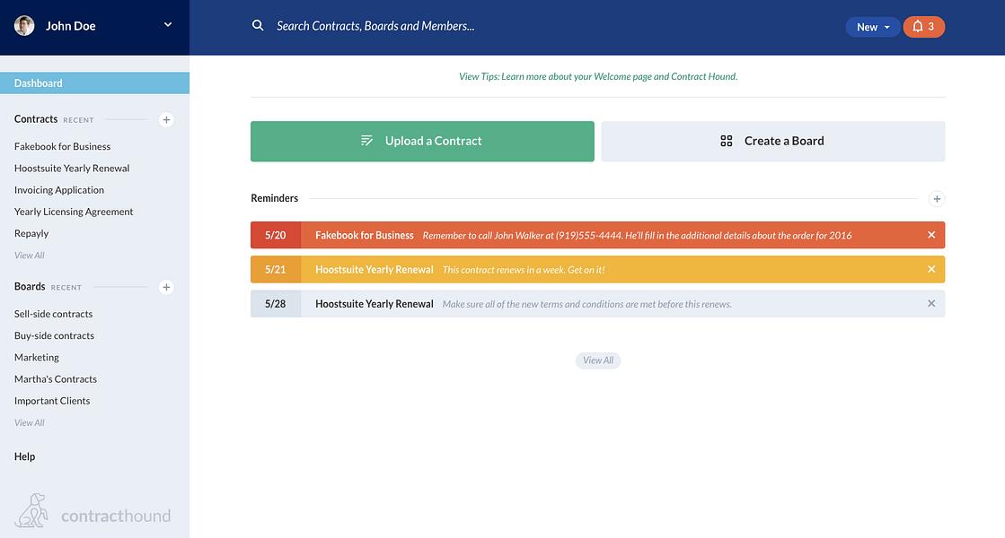
Task: Expand the John Doe account chevron
Action: click(x=168, y=25)
